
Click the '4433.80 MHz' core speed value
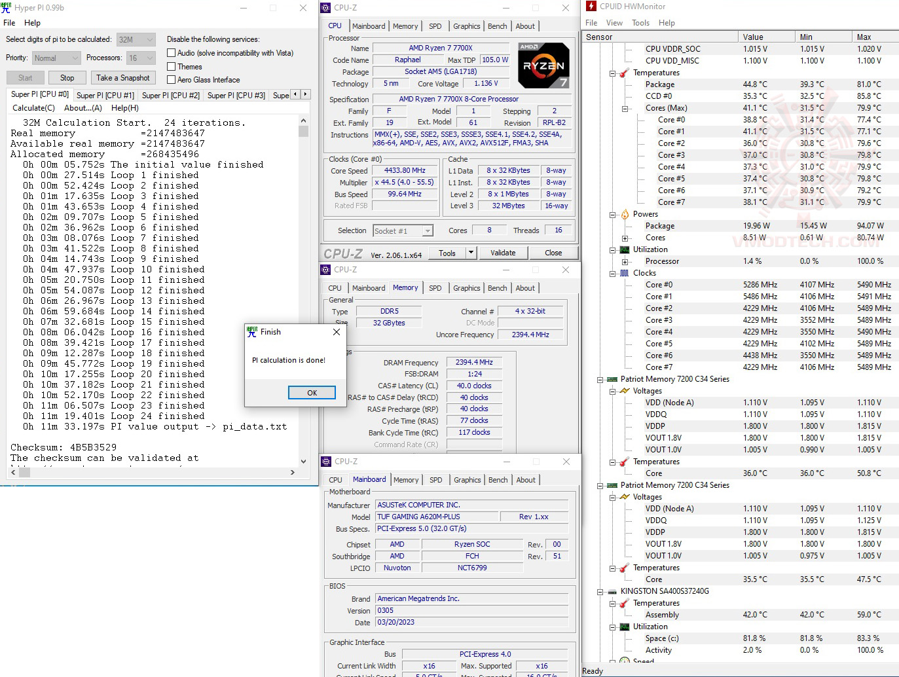(405, 171)
